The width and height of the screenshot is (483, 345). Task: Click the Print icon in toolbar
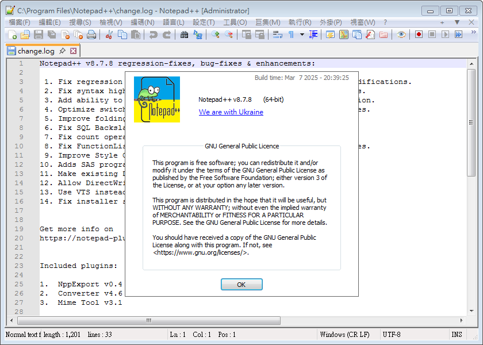click(x=91, y=34)
